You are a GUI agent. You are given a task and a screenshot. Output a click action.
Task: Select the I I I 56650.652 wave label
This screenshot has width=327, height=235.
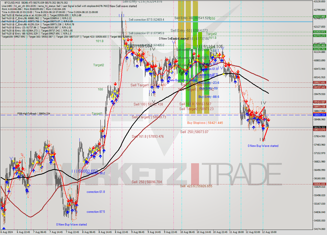[x=85, y=171]
